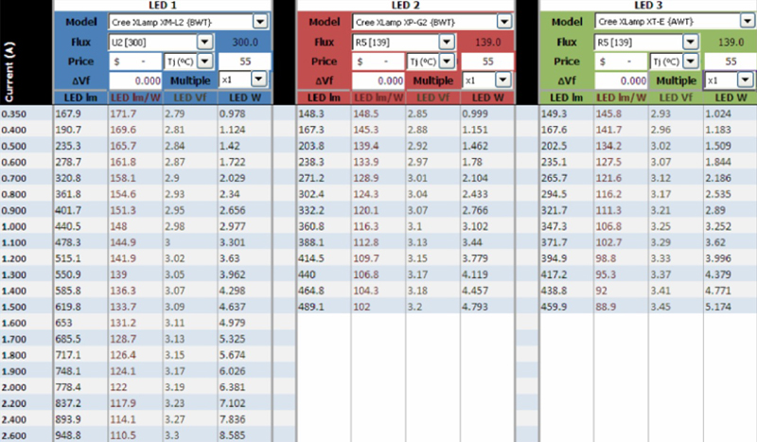
Task: Click LED 2 temperature value 55
Action: click(x=487, y=62)
